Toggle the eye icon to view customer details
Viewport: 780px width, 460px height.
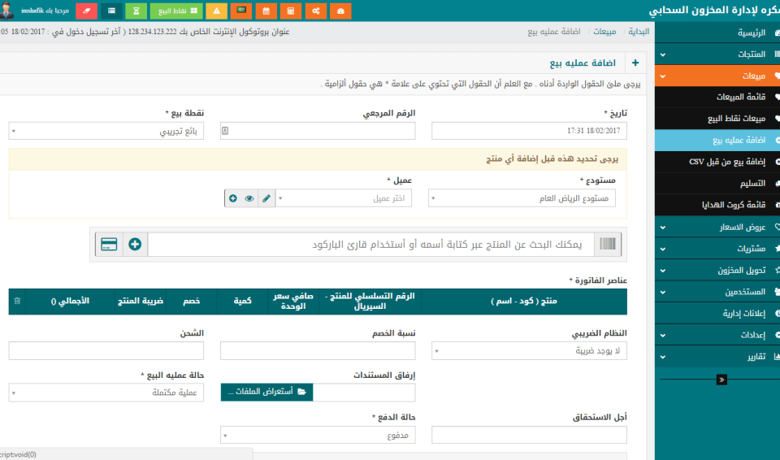pos(249,198)
